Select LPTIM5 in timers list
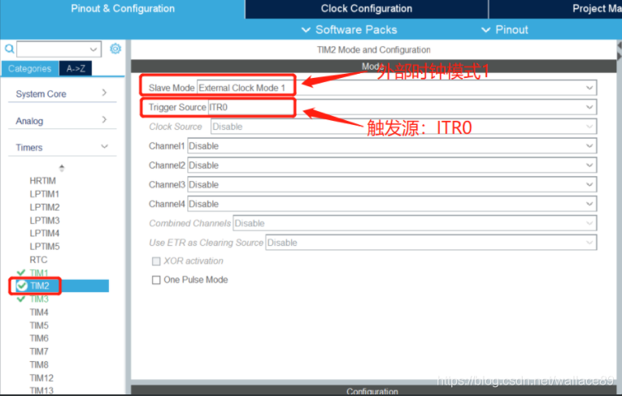The height and width of the screenshot is (396, 622). 45,247
